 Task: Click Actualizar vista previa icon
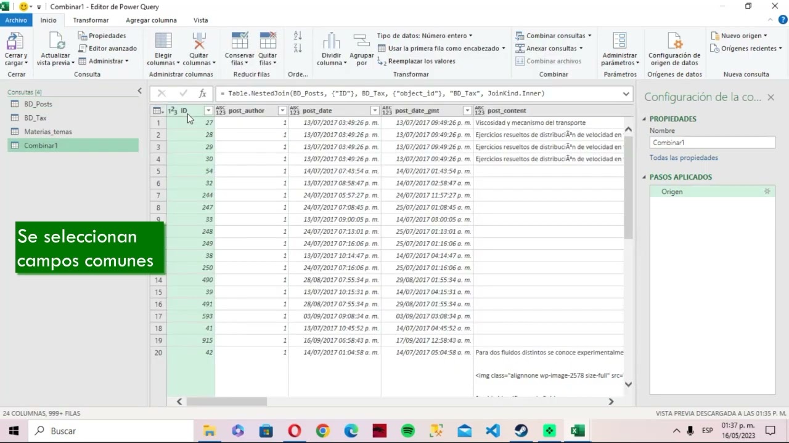tap(55, 41)
